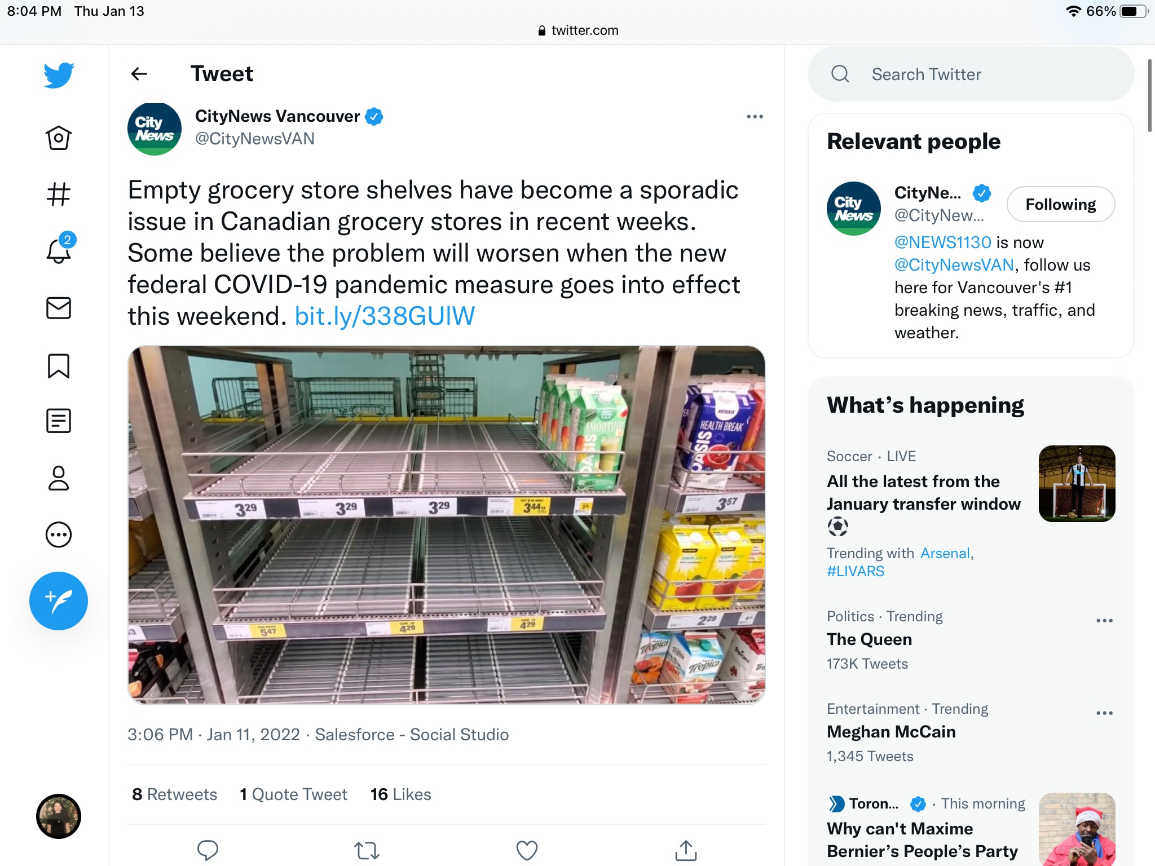1155x866 pixels.
Task: Open the Twitter home feed icon
Action: (58, 138)
